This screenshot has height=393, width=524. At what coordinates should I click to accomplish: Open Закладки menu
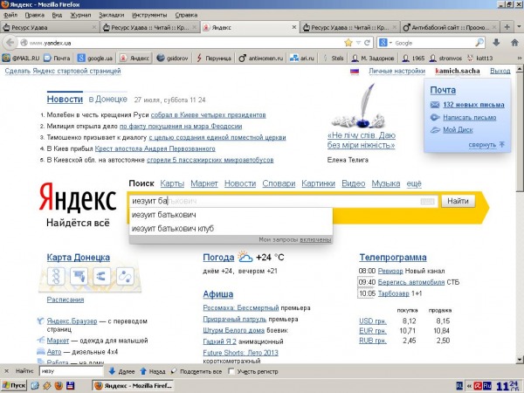coord(112,15)
